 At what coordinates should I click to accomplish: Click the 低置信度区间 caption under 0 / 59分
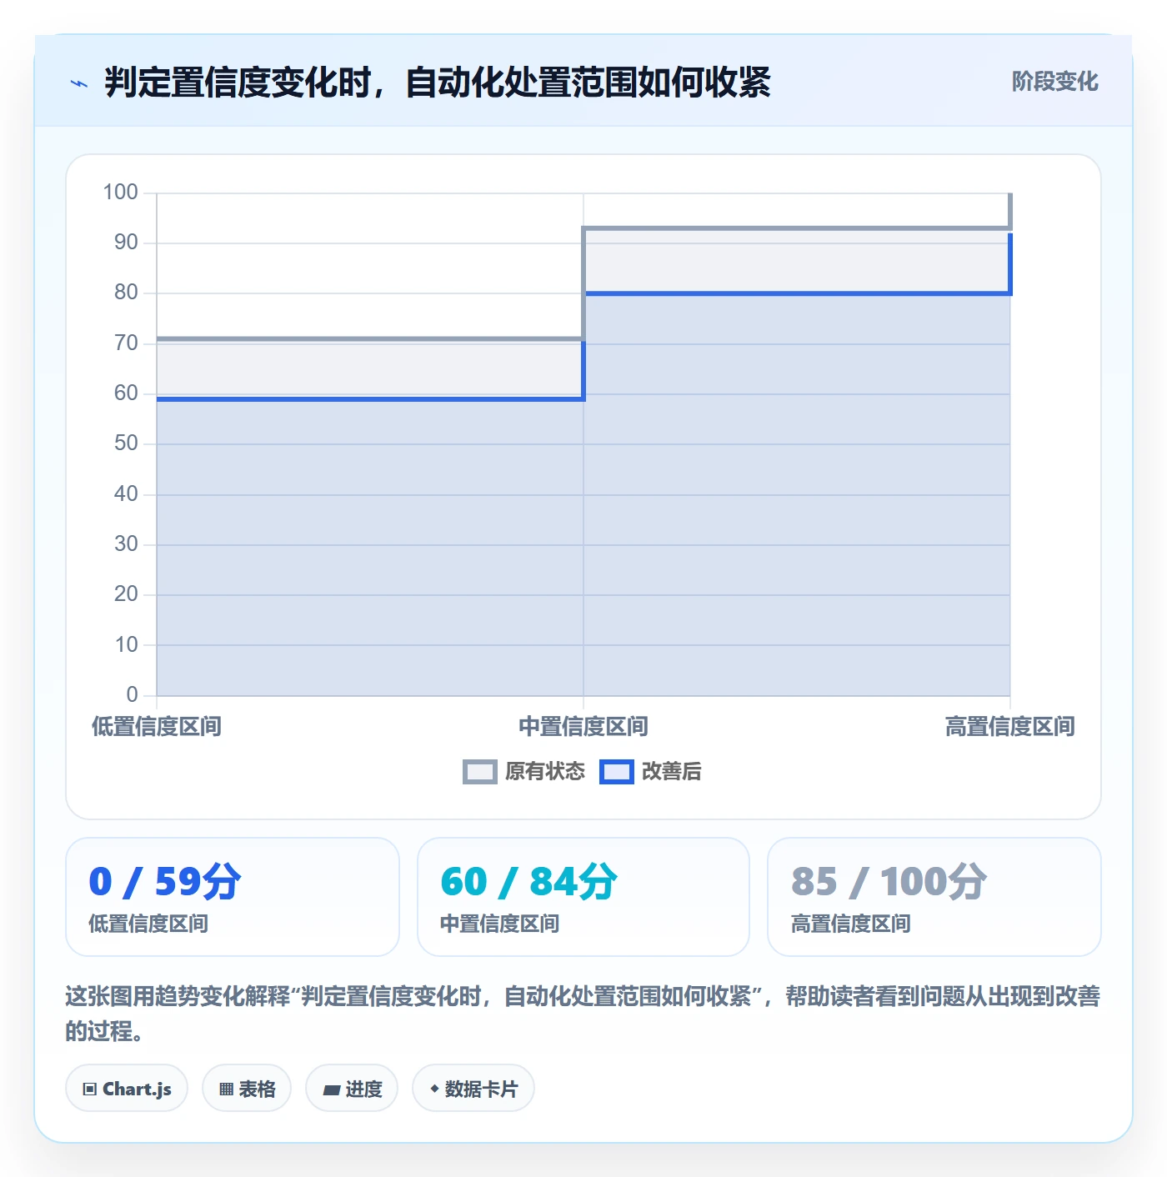pyautogui.click(x=148, y=924)
